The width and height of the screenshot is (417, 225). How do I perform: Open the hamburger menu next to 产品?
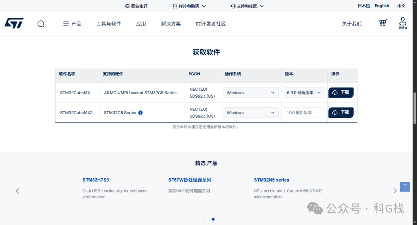coord(65,23)
